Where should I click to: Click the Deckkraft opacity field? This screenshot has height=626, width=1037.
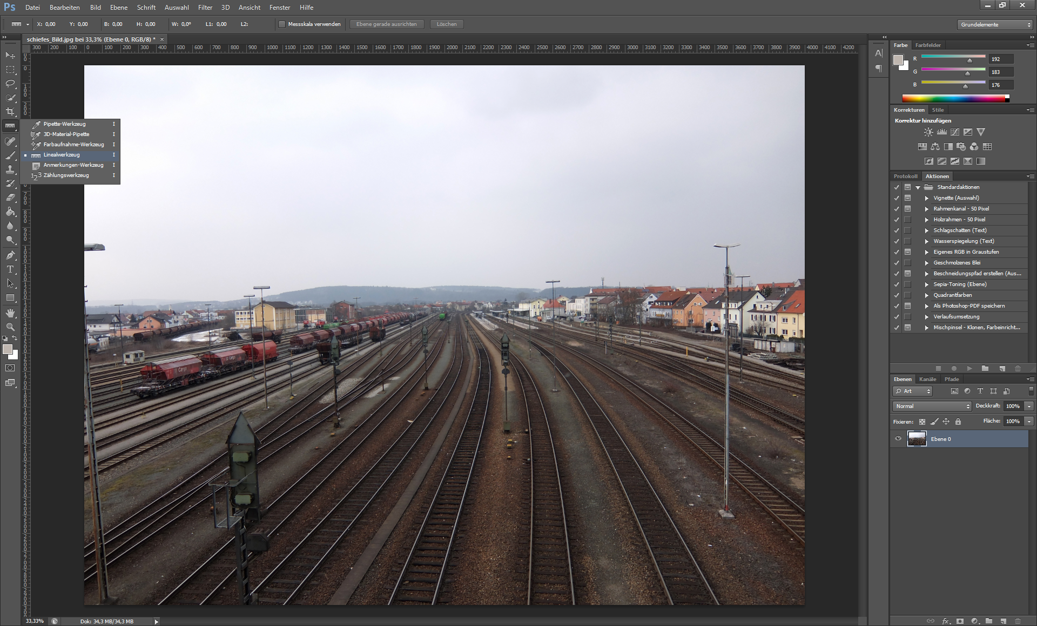[x=1013, y=406]
